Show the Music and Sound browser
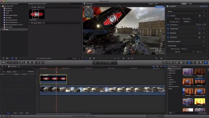 click(185, 63)
